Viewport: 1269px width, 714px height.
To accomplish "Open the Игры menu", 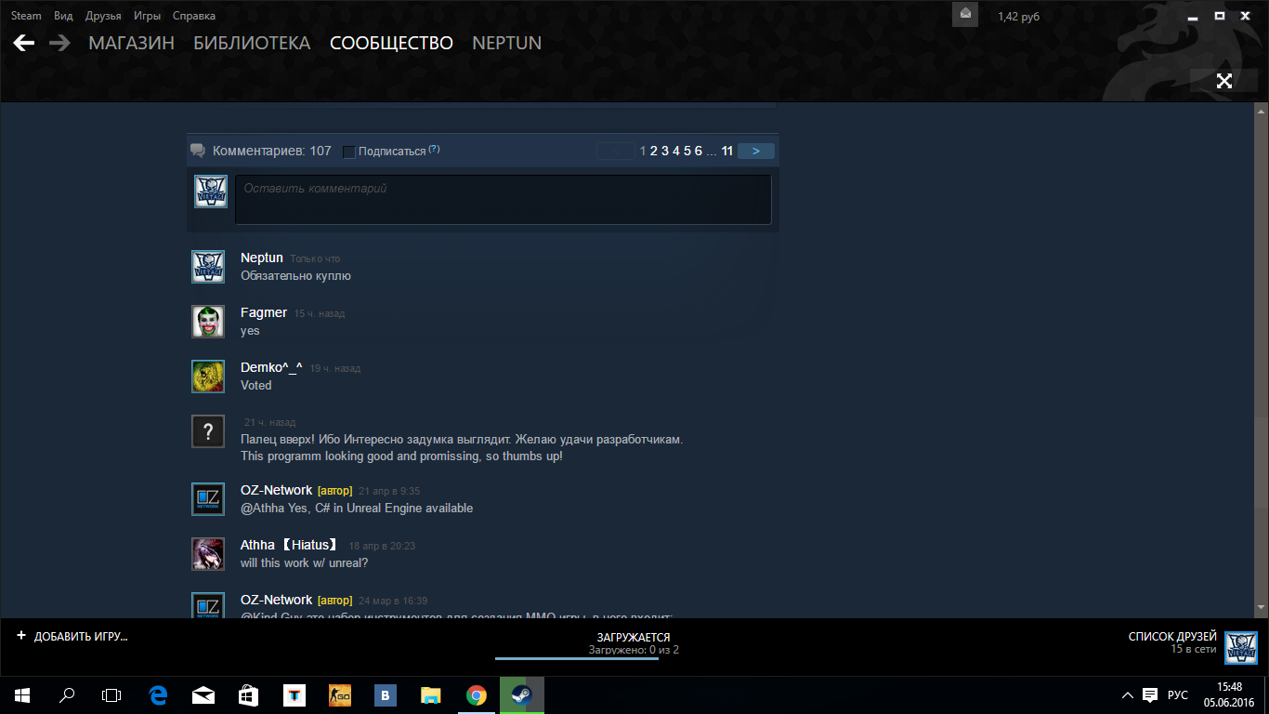I will 147,16.
